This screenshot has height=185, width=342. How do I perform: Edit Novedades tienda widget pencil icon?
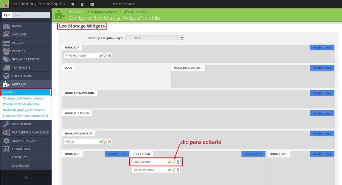(173, 170)
